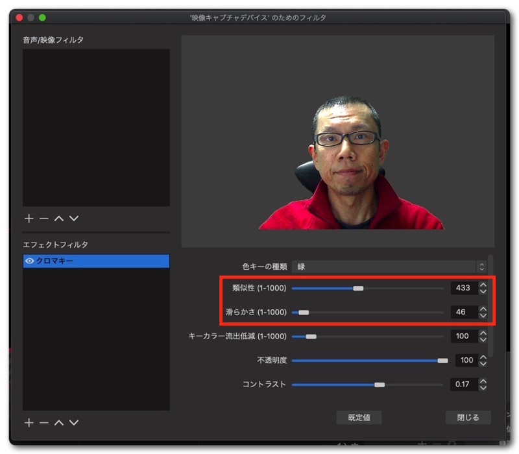Click the コントラスト value input field
The height and width of the screenshot is (454, 519).
click(x=463, y=384)
